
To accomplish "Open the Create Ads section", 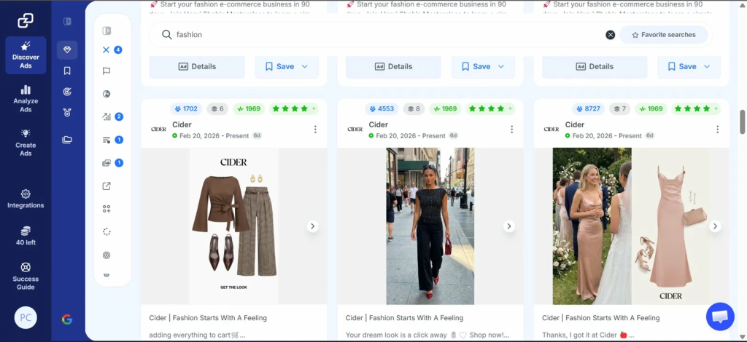I will (x=26, y=143).
